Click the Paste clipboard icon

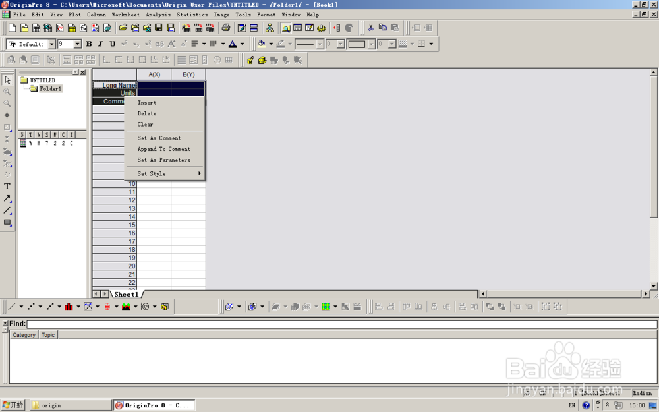[x=395, y=28]
